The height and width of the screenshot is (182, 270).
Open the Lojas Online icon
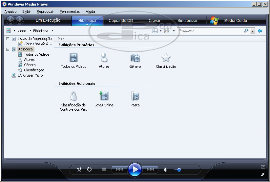pos(104,96)
